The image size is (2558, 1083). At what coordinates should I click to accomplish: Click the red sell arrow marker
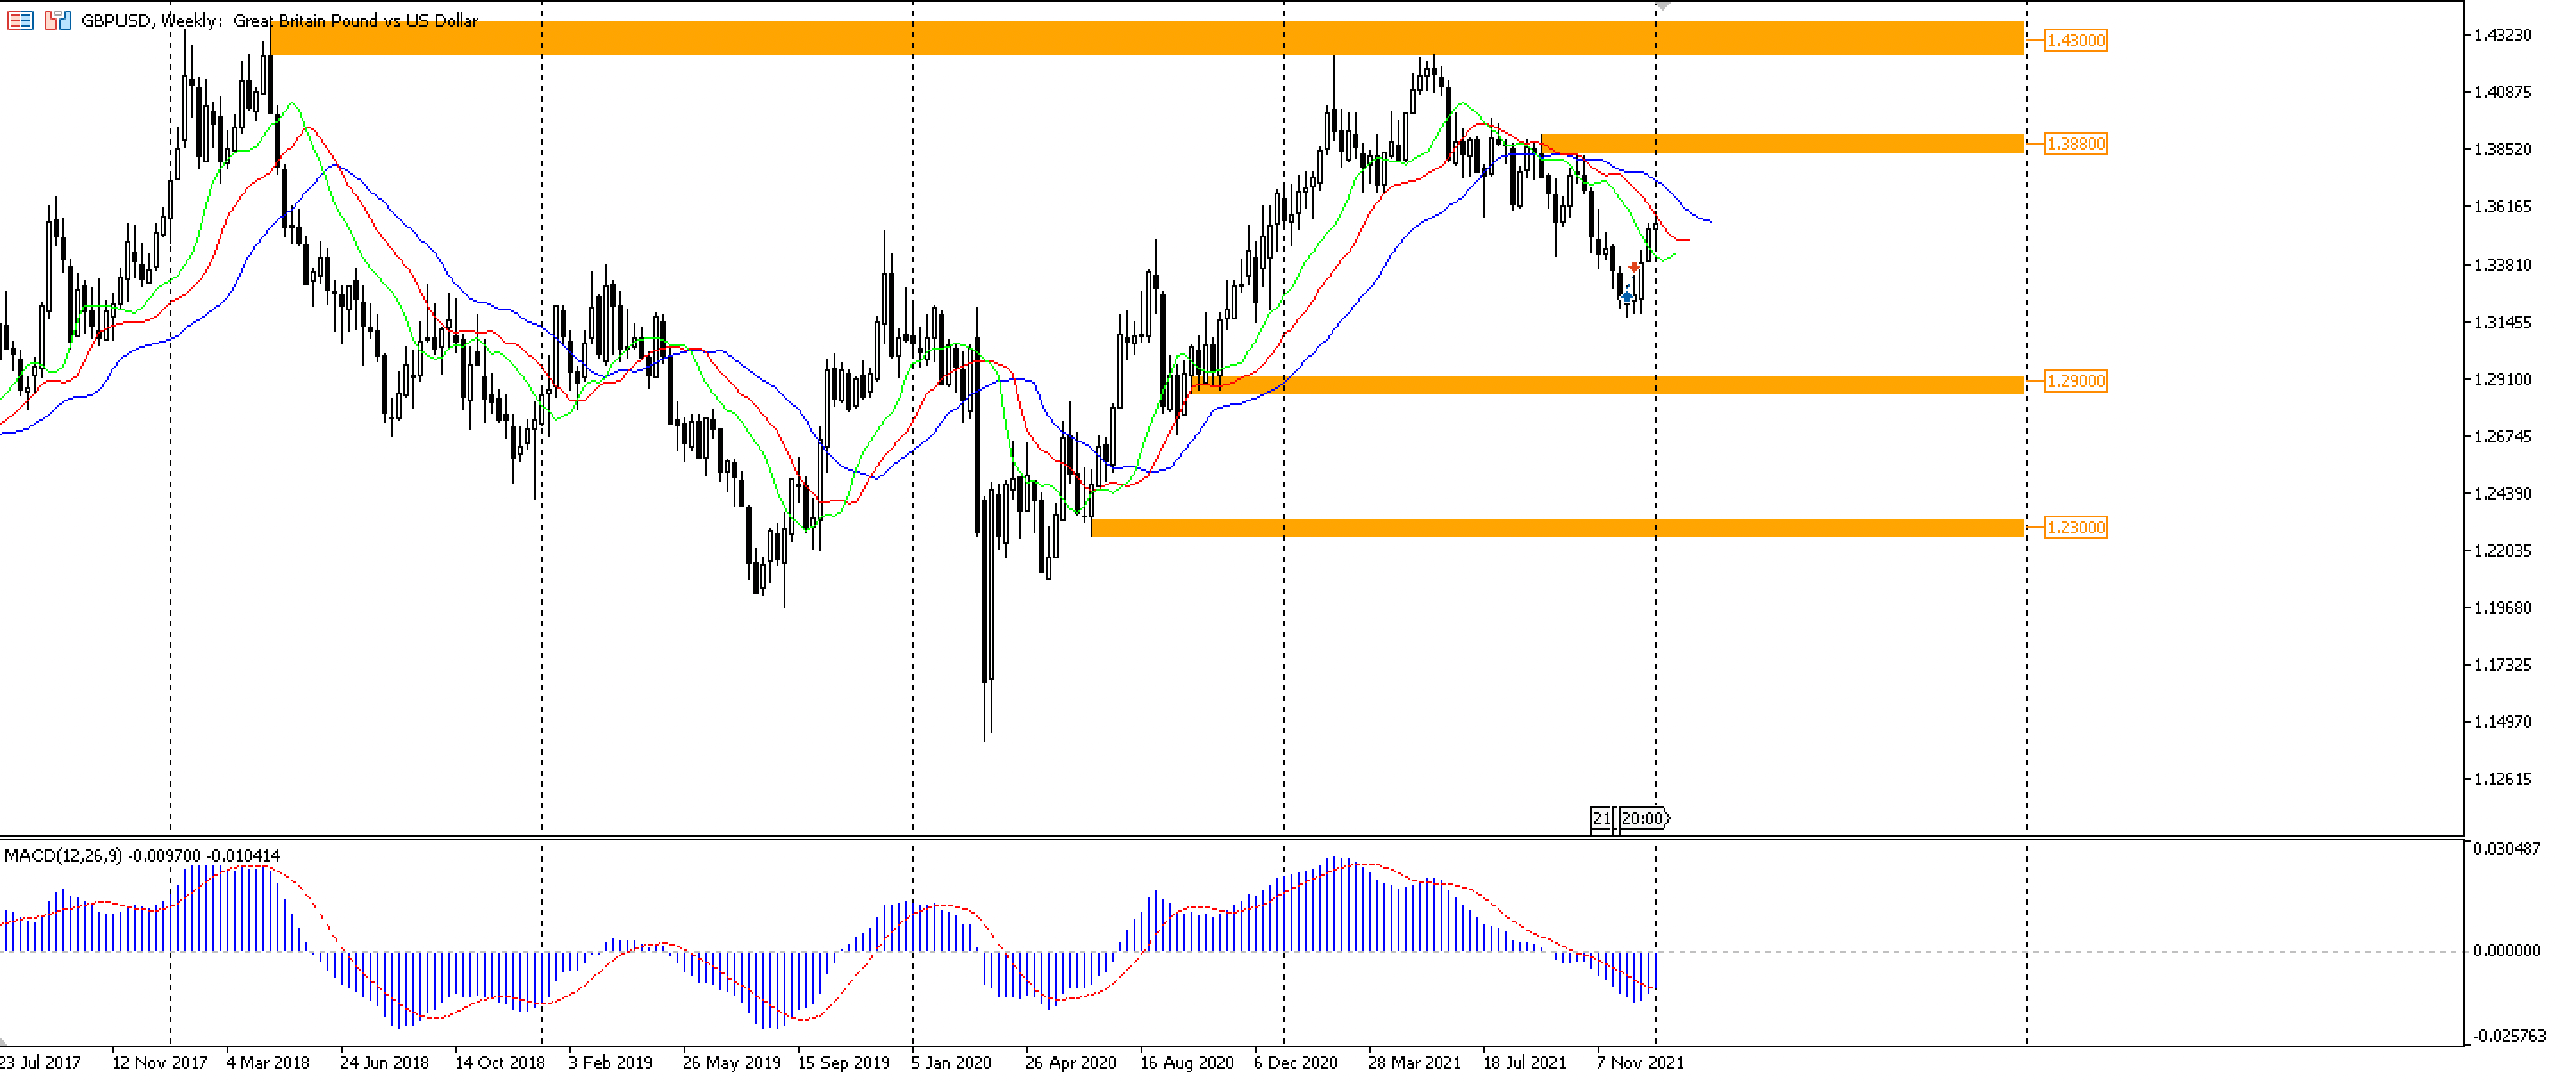[x=1634, y=267]
